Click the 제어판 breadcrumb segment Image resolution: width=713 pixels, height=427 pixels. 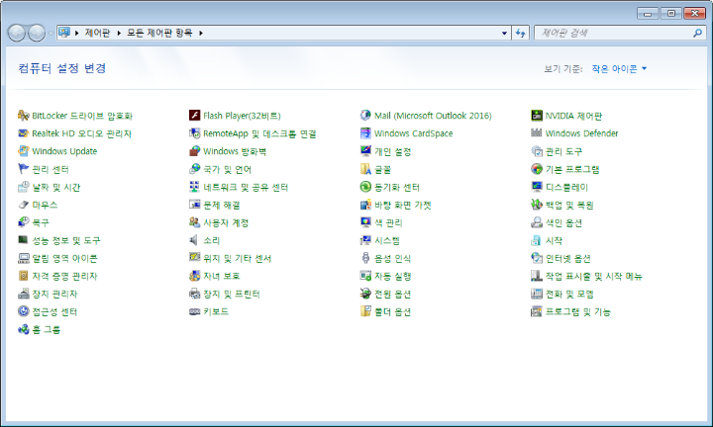(x=97, y=33)
